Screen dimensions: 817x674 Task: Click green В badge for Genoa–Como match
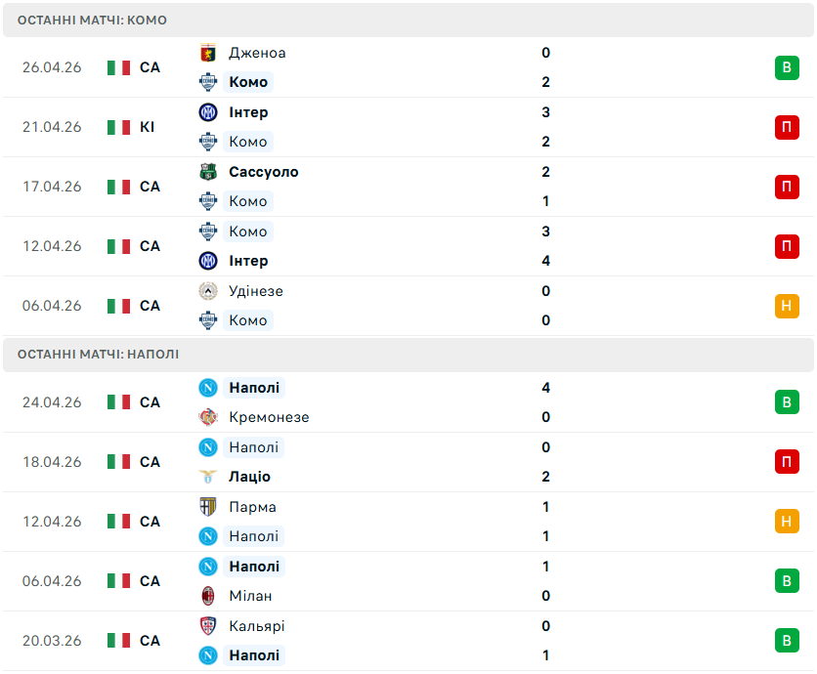(787, 67)
